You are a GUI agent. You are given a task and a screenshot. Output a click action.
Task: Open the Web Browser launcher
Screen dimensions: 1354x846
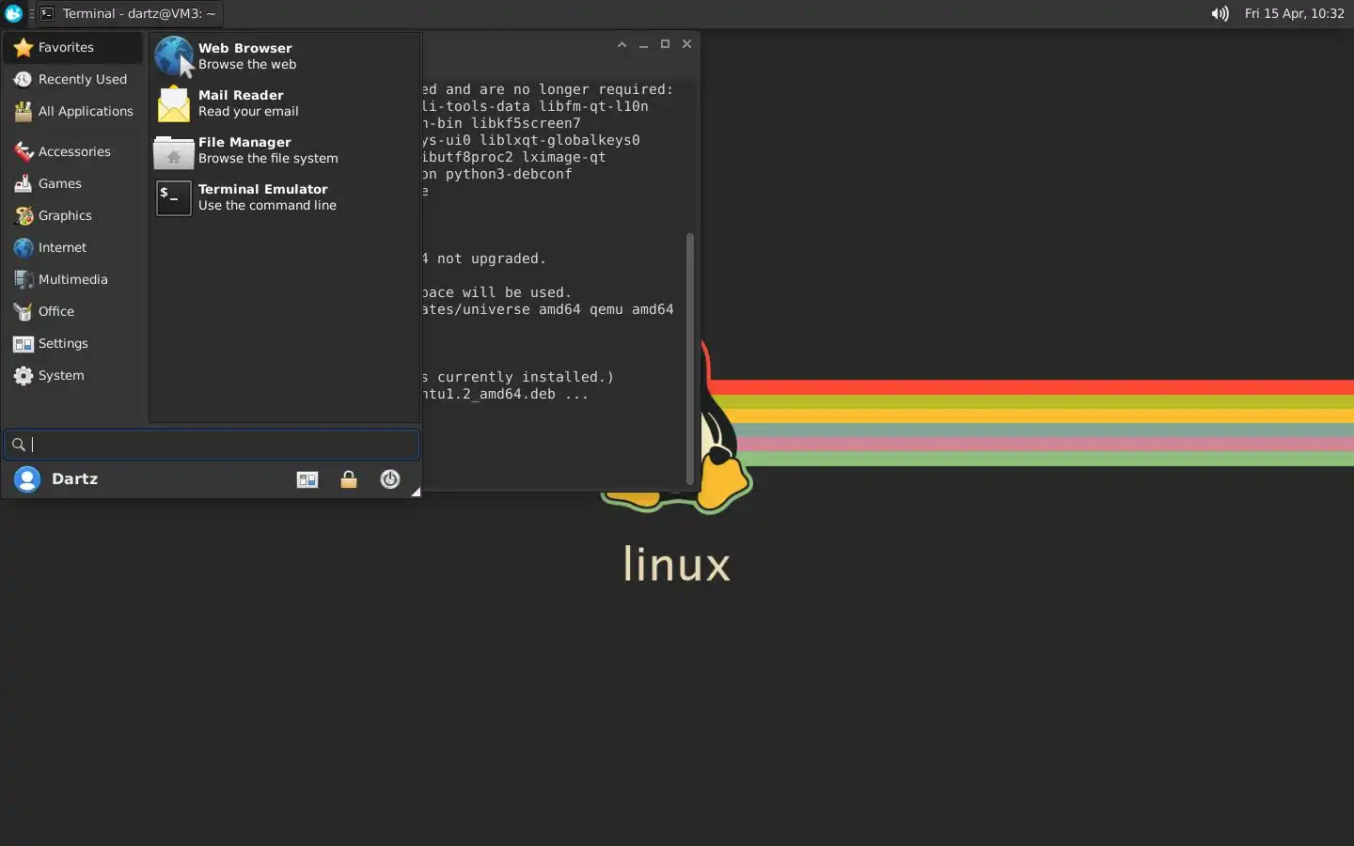coord(284,56)
